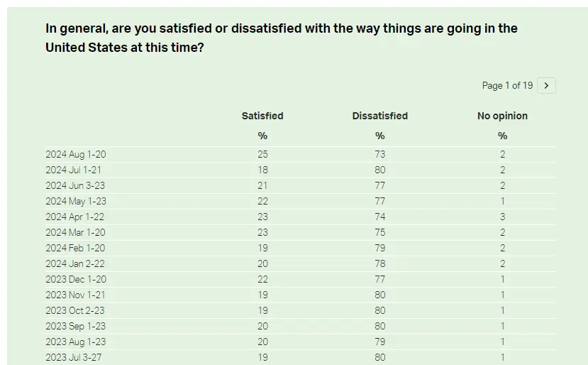Image resolution: width=588 pixels, height=365 pixels.
Task: Go to the next page of results
Action: click(x=546, y=86)
